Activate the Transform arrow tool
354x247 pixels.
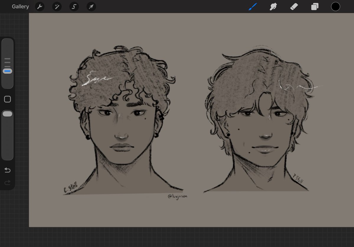91,6
